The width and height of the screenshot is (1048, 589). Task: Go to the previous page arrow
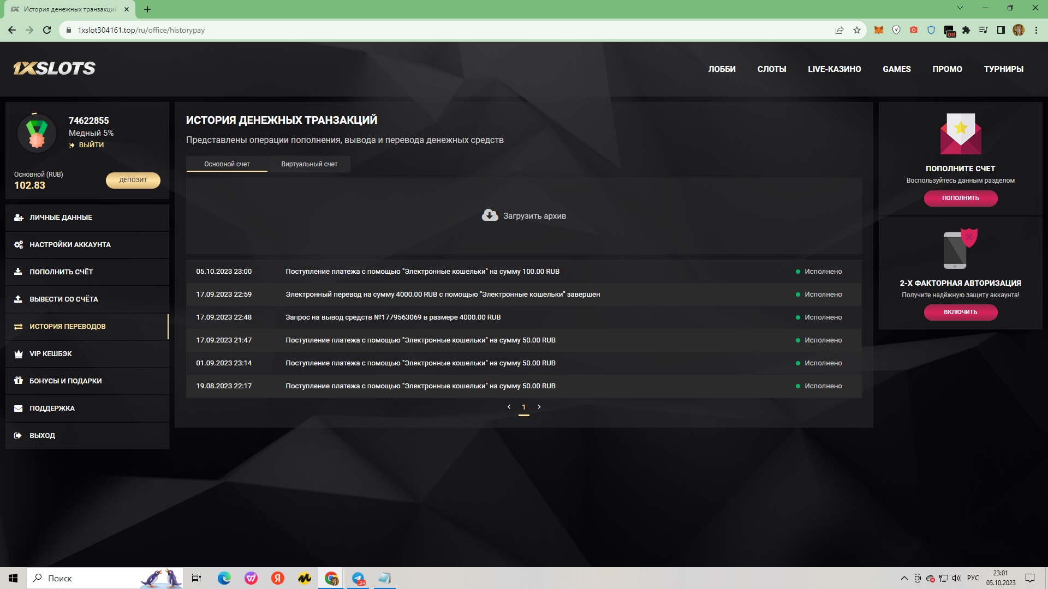509,407
